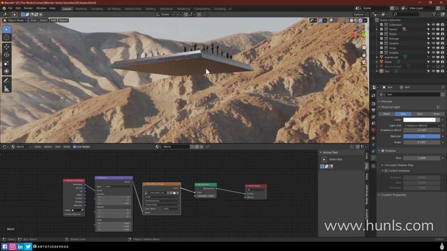
Task: Hide the Pawns collection via eye icon
Action: pos(433,29)
